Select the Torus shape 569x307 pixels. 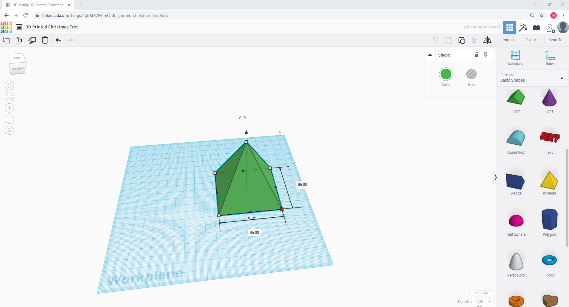[x=549, y=261]
